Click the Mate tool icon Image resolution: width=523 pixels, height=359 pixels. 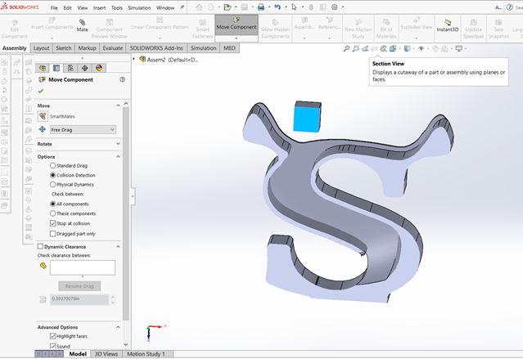tap(82, 22)
